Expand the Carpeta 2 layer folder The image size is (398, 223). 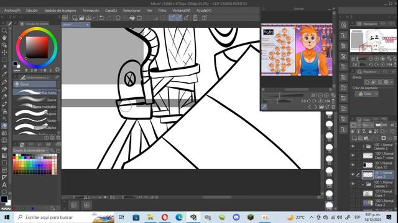(363, 146)
